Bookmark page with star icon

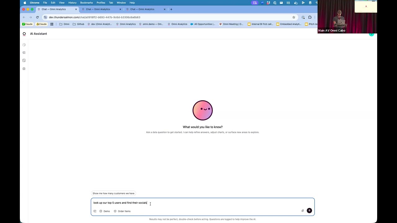294,17
